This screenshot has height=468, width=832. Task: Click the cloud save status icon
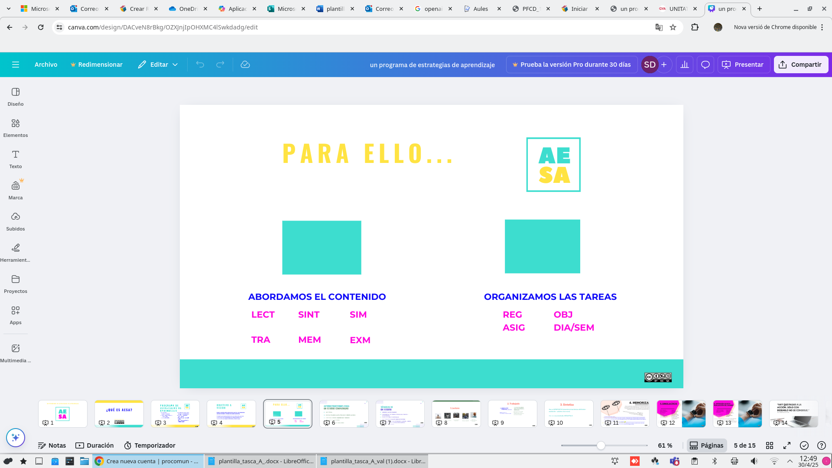point(245,65)
